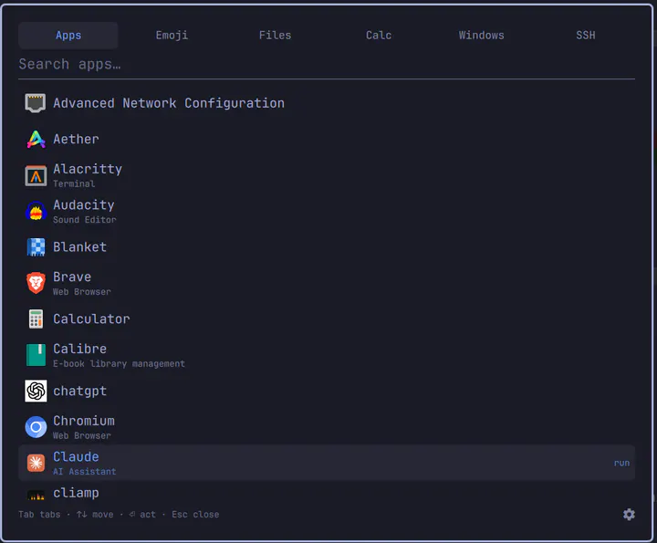The width and height of the screenshot is (657, 543).
Task: Click the run action on Claude row
Action: click(621, 463)
